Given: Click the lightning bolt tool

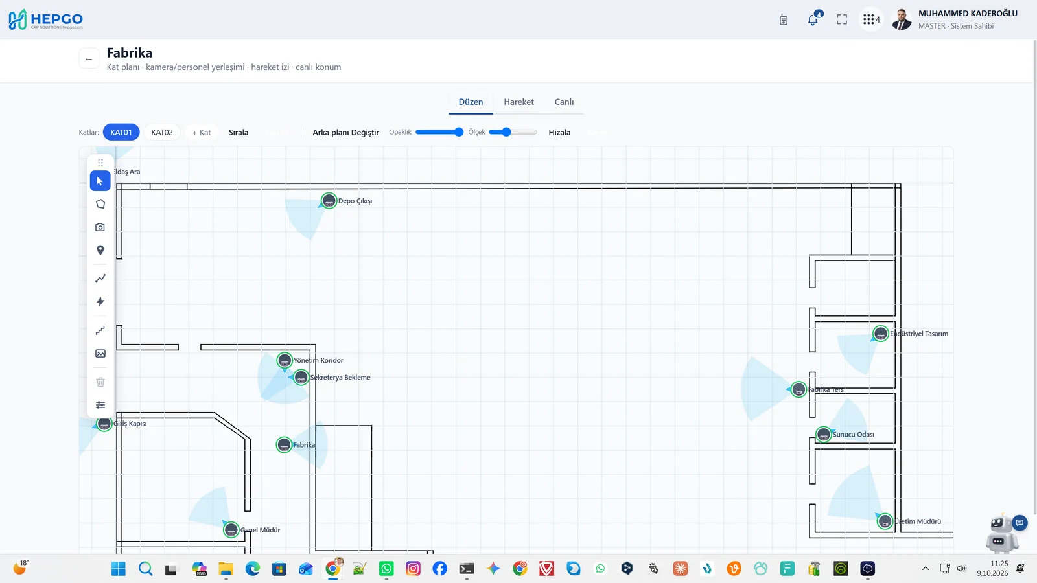Looking at the screenshot, I should [100, 301].
